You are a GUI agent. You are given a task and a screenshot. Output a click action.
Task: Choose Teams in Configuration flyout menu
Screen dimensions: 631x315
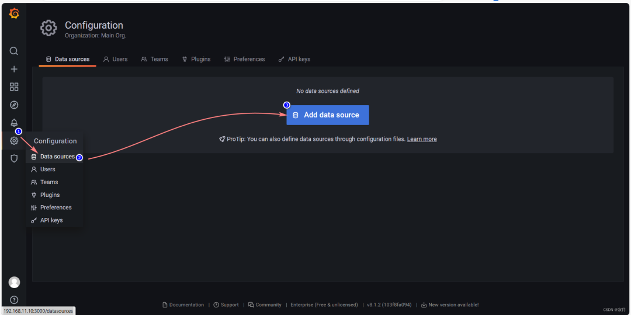coord(54,182)
